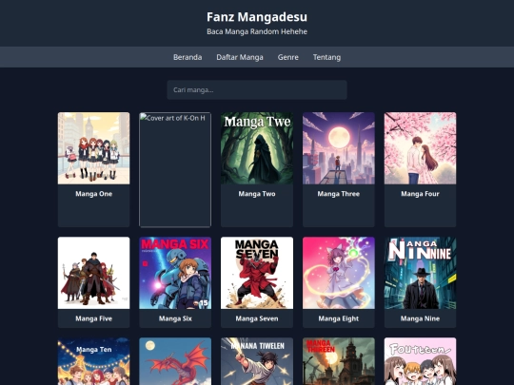Screen dimensions: 514x385
Task: Click the Manga Seven title text
Action: pos(257,318)
